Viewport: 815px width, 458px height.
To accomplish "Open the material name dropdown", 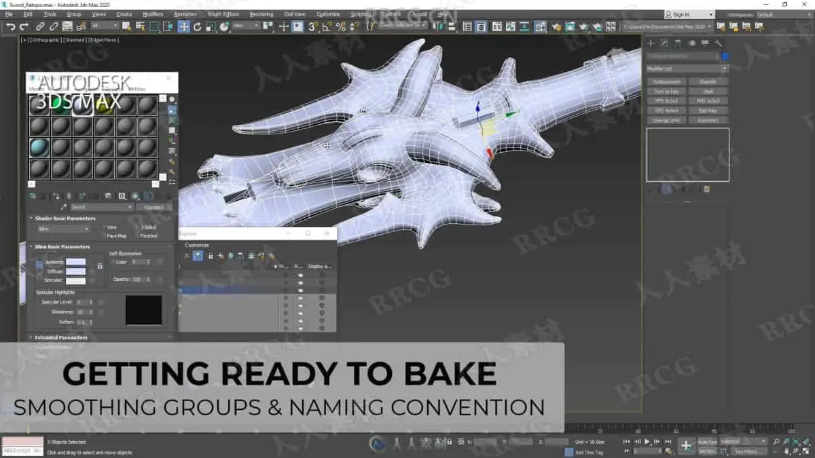I will 103,207.
